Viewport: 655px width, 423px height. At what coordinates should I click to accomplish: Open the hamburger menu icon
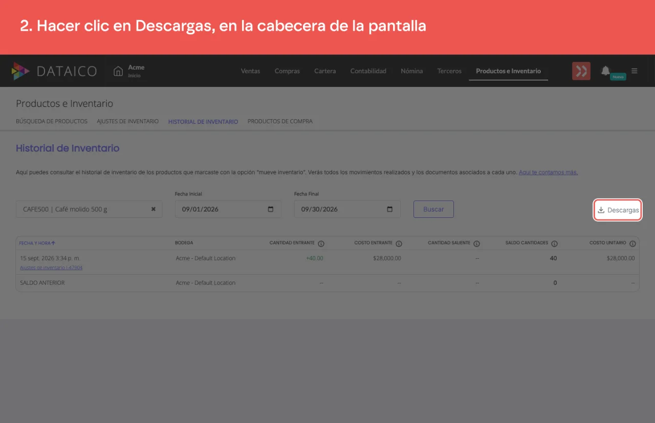click(635, 71)
